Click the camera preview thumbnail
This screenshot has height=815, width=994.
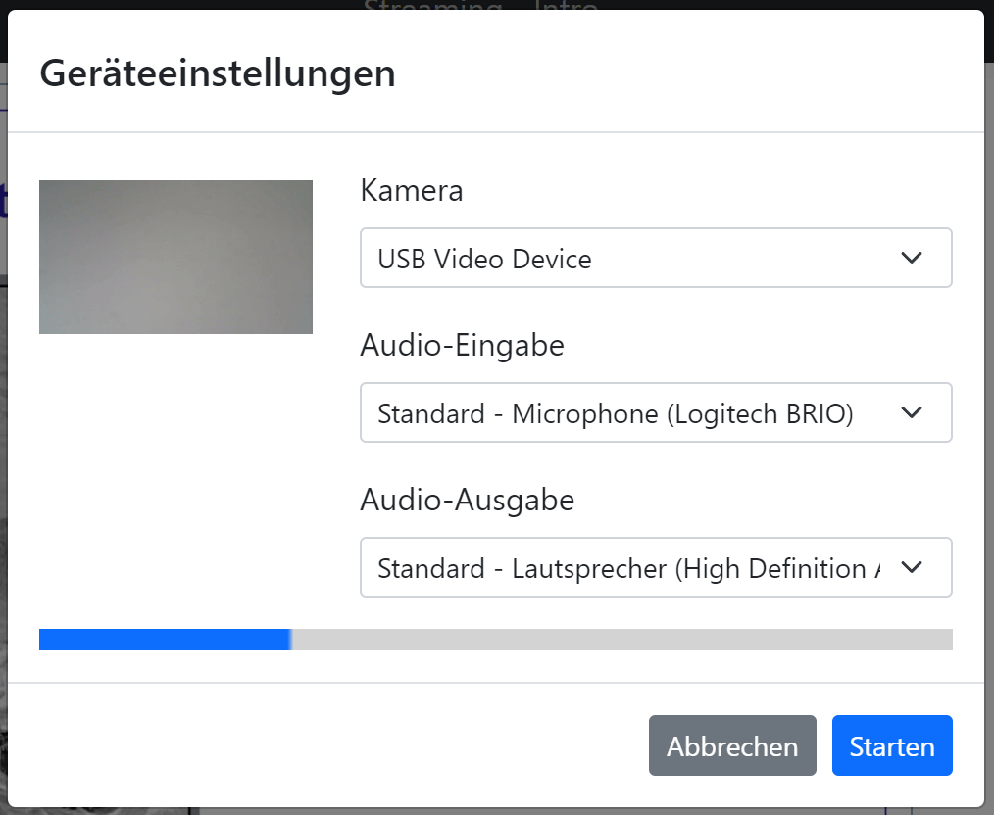(175, 257)
